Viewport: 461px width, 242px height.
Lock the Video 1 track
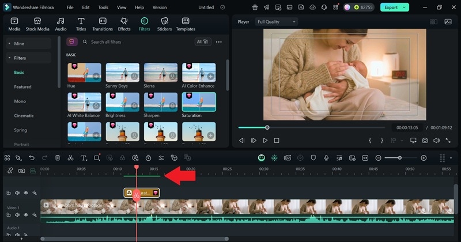[x=9, y=215]
